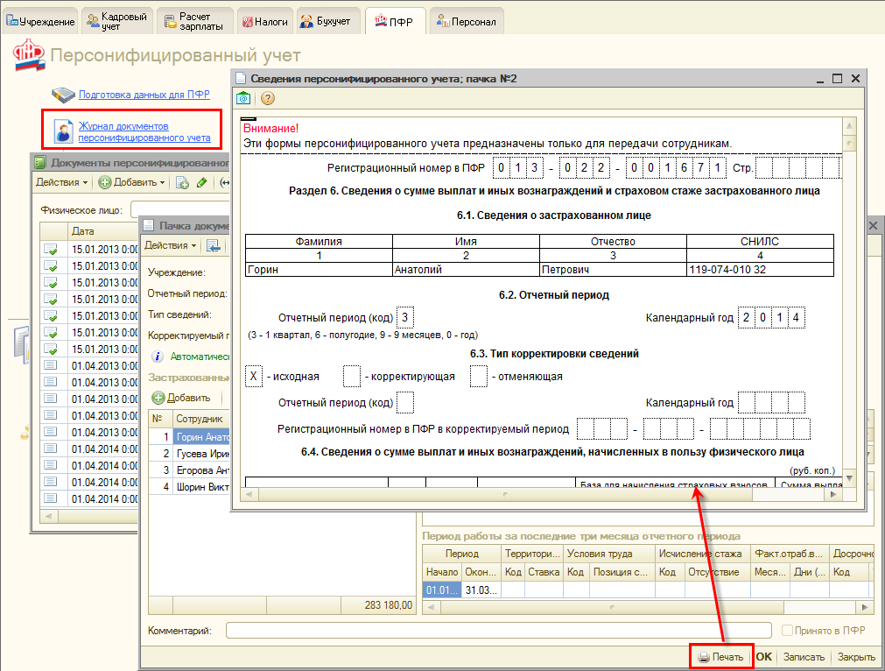Click the ПФР logo icon beside Персонифицированный учет
Viewport: 885px width, 671px height.
pos(29,55)
